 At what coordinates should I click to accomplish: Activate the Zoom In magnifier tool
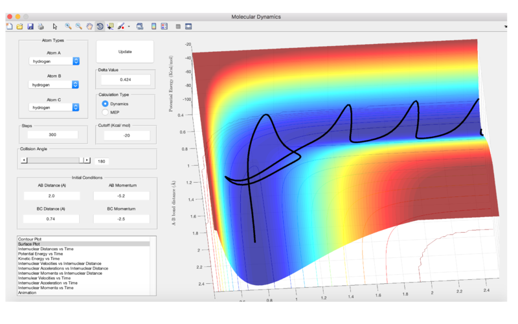click(68, 27)
